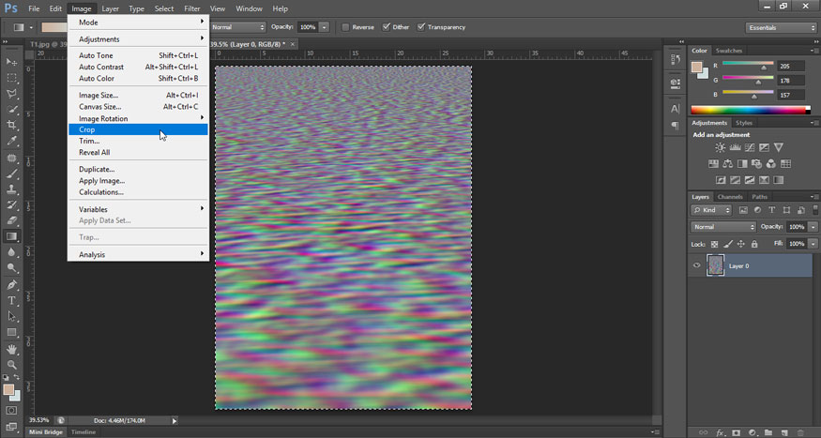
Task: Open the layer blend mode Normal dropdown
Action: tap(723, 227)
